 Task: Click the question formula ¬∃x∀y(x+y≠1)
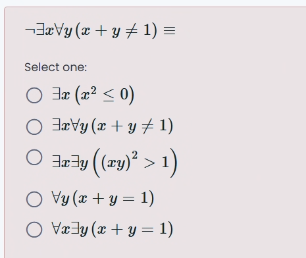click(x=91, y=30)
